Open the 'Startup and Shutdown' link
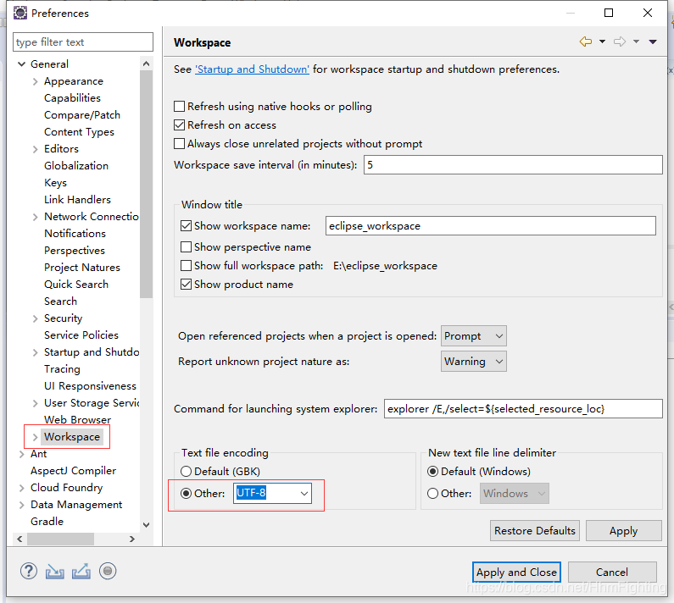Image resolution: width=674 pixels, height=603 pixels. pos(252,69)
